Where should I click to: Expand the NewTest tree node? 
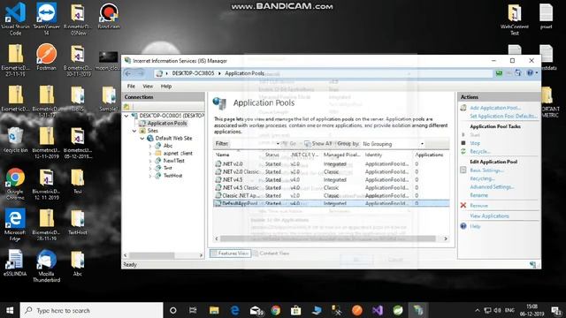tap(150, 161)
